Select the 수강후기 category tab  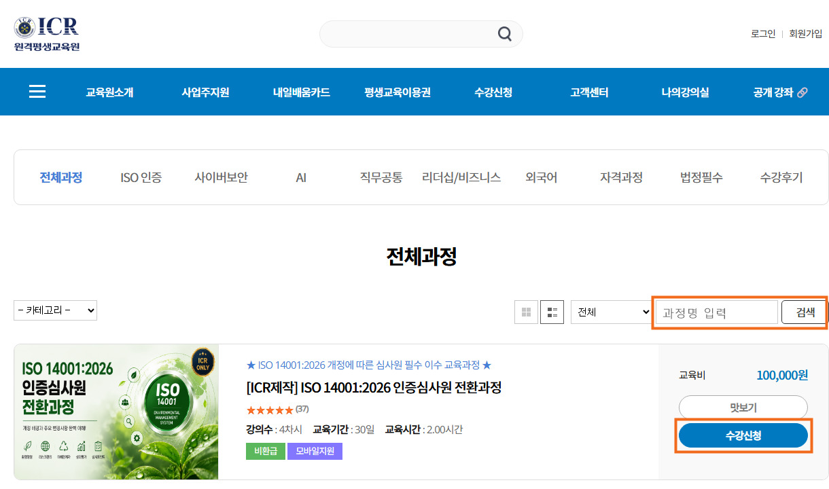click(781, 178)
